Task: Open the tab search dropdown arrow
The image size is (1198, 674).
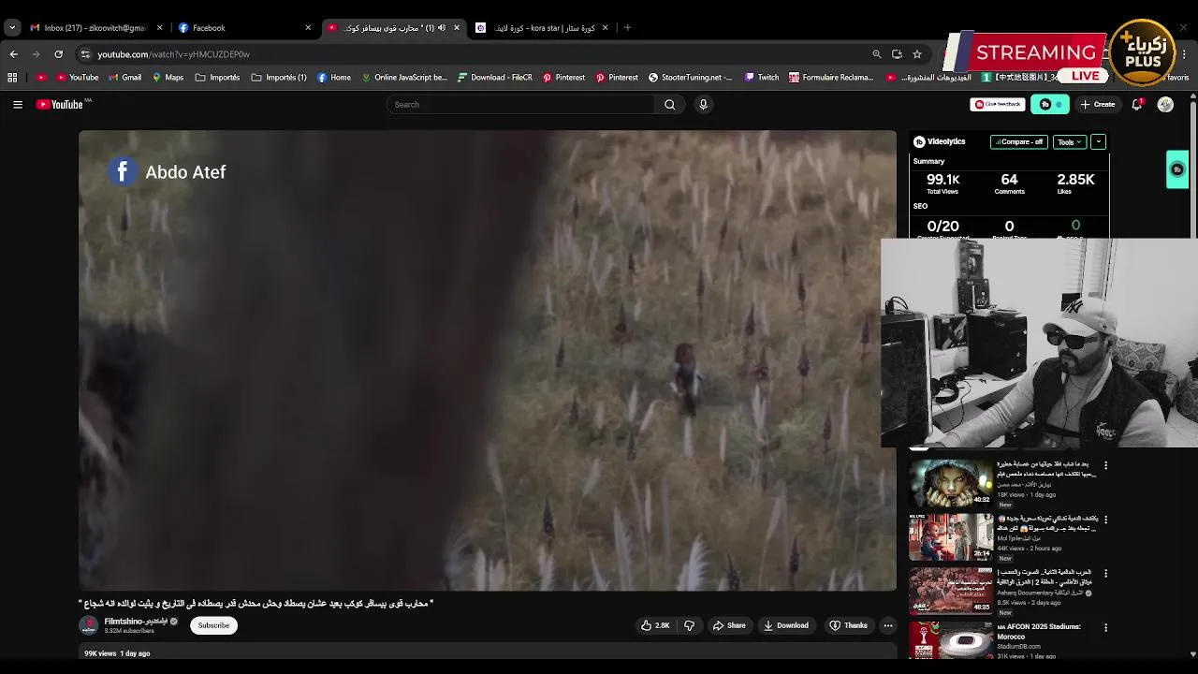Action: click(x=12, y=28)
